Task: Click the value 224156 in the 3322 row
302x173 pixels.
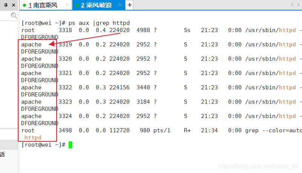Action: coord(120,87)
